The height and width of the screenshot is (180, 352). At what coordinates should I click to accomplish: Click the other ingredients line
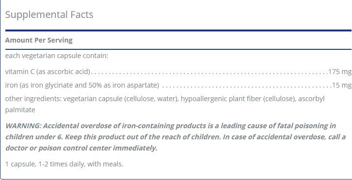(165, 99)
